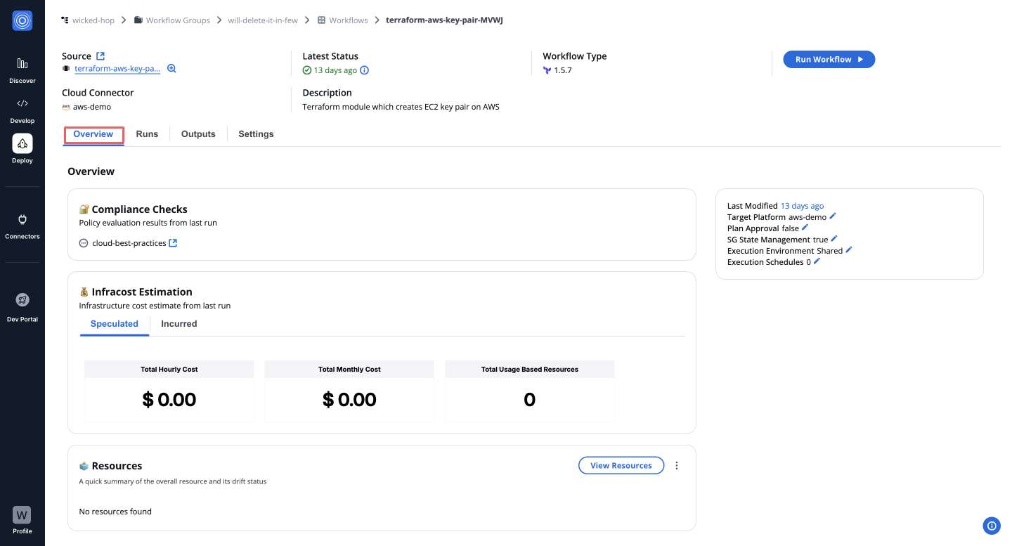This screenshot has width=1012, height=546.
Task: Open the Discover section in sidebar
Action: click(x=22, y=70)
